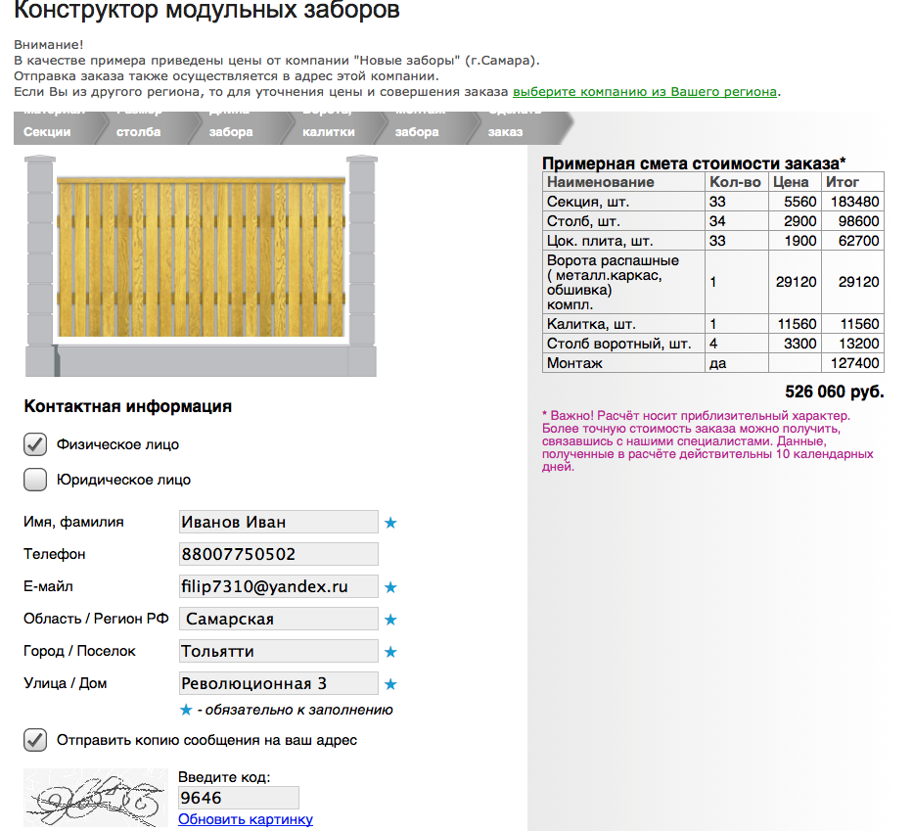Click the 'Обновить картинку' link
Viewport: 913px width, 831px height.
coord(246,819)
